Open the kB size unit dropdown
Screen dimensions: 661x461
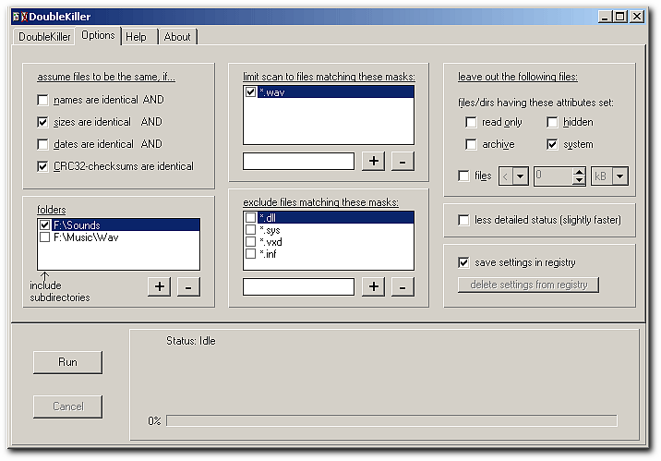click(620, 176)
